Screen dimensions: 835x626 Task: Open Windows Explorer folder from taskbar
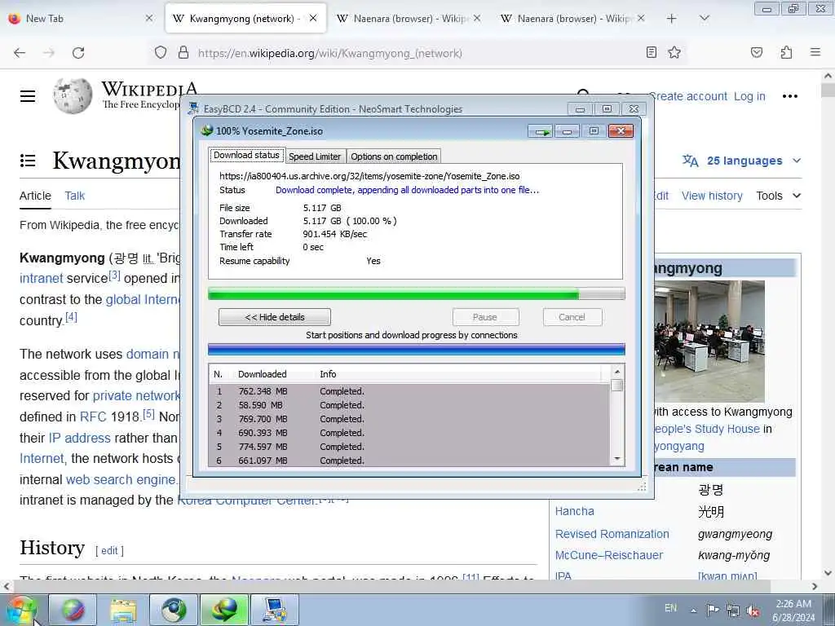click(124, 610)
